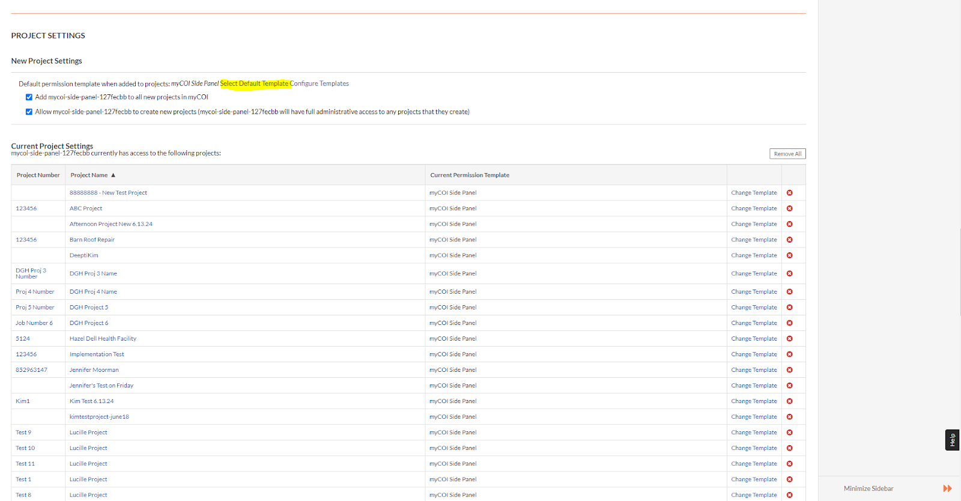Open Select Default Template link
The image size is (961, 501).
coord(255,83)
